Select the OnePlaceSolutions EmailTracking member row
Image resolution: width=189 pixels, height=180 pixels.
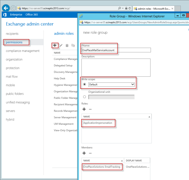[116, 167]
